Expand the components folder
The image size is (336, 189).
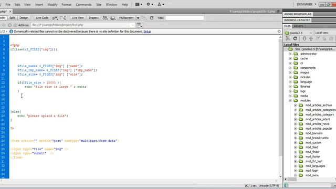point(290,68)
